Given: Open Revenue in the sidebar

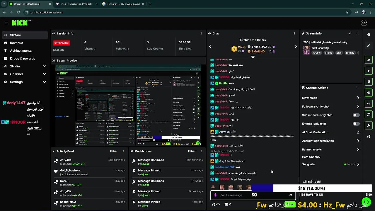Looking at the screenshot, I should click(25, 43).
